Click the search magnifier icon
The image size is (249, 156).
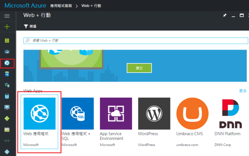coord(27,40)
